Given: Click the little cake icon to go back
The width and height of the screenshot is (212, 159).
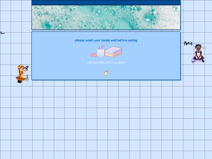Looking at the screenshot, I should click(x=106, y=73).
